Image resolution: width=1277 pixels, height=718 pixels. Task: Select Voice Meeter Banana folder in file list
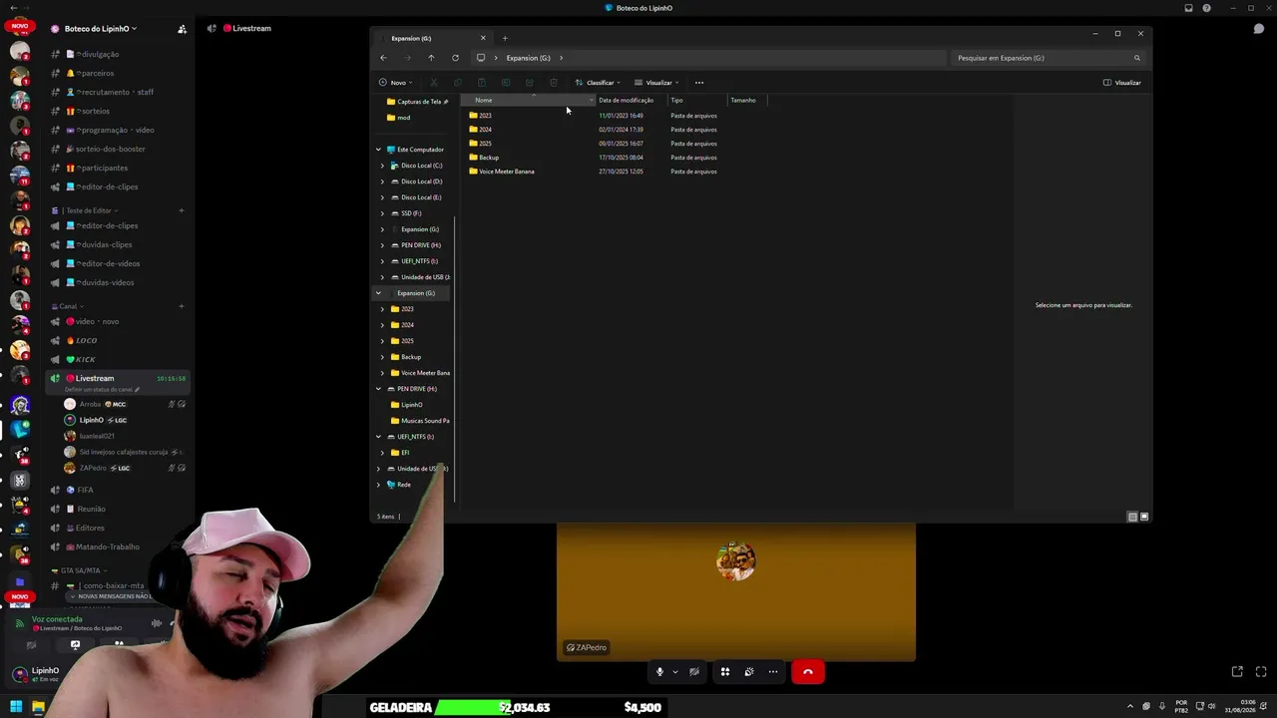pos(507,172)
